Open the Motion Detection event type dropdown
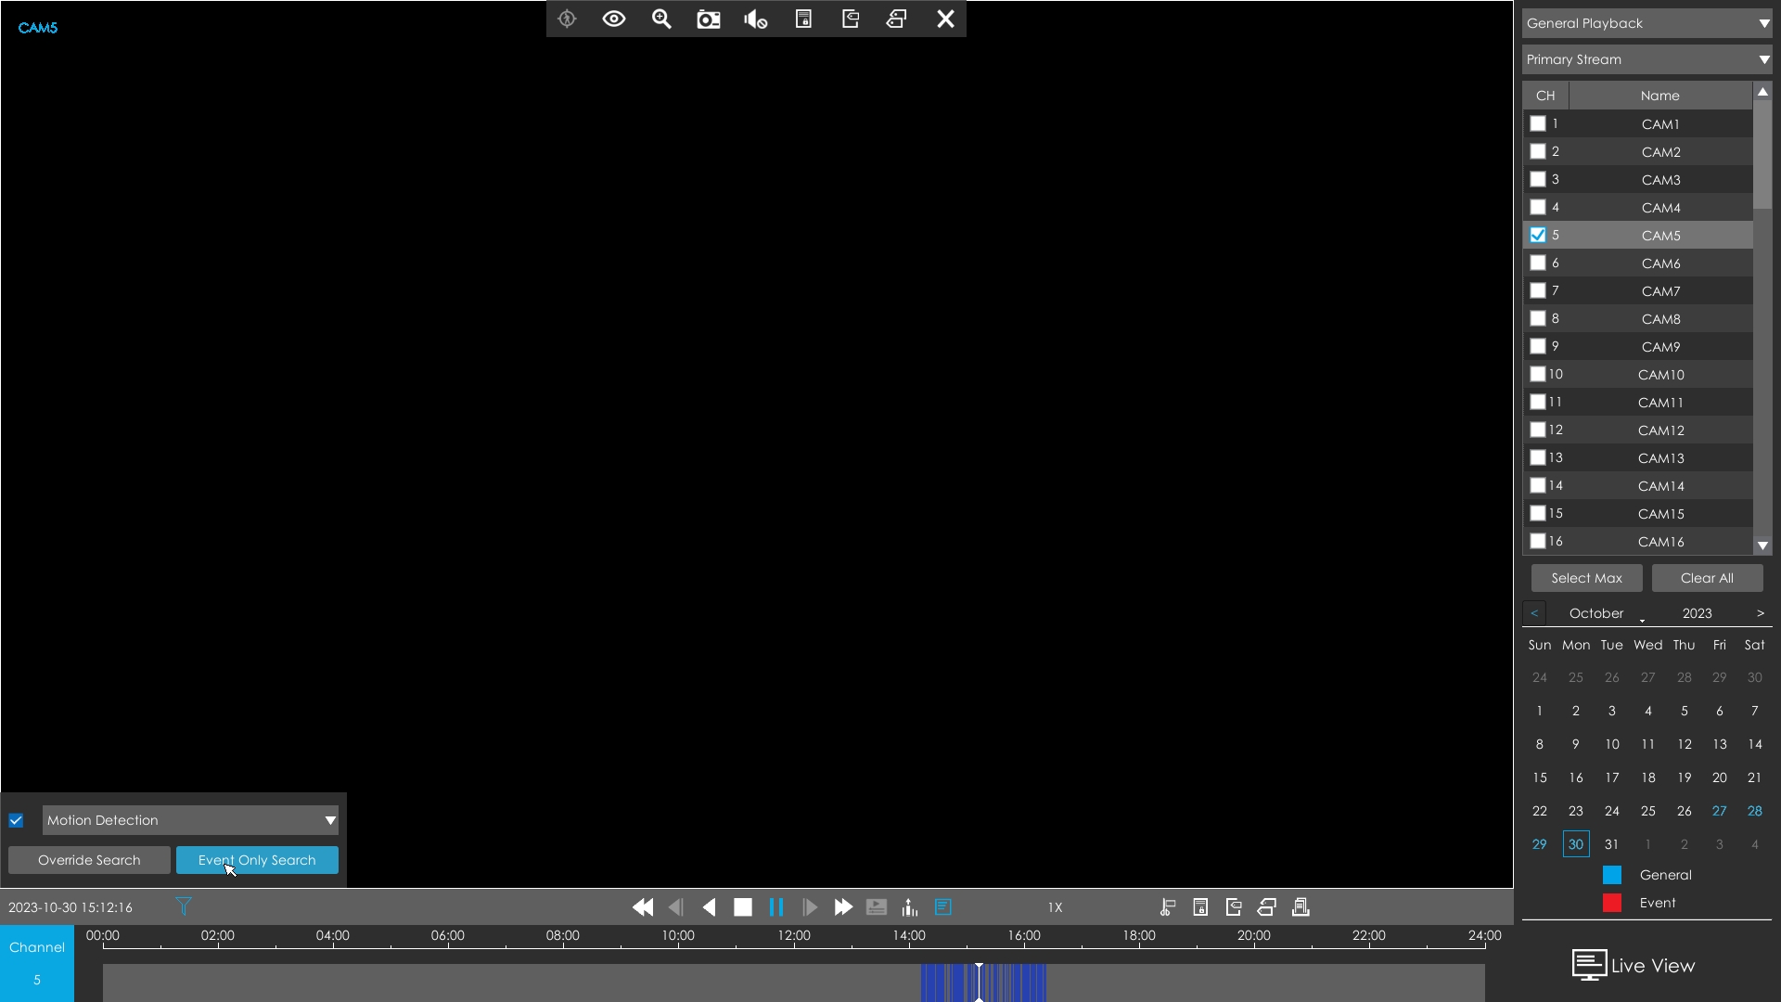 click(190, 820)
